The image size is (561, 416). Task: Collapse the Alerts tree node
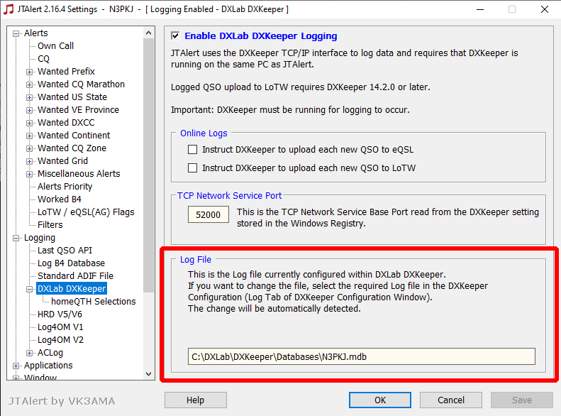point(16,33)
